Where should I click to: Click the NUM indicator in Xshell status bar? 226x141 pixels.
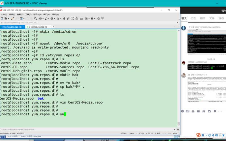pos(175,133)
